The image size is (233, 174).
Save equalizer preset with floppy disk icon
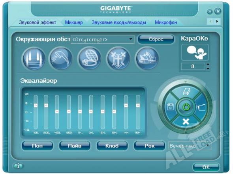pos(171,107)
